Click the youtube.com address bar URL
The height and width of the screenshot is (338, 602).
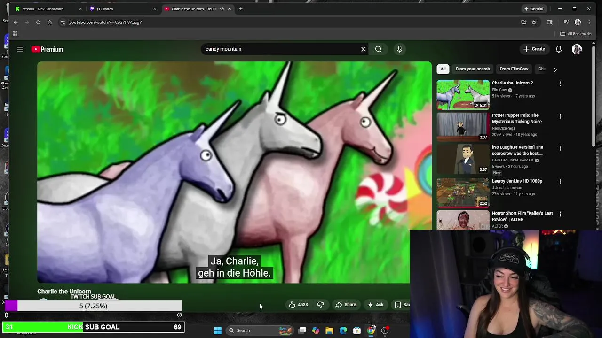point(105,22)
